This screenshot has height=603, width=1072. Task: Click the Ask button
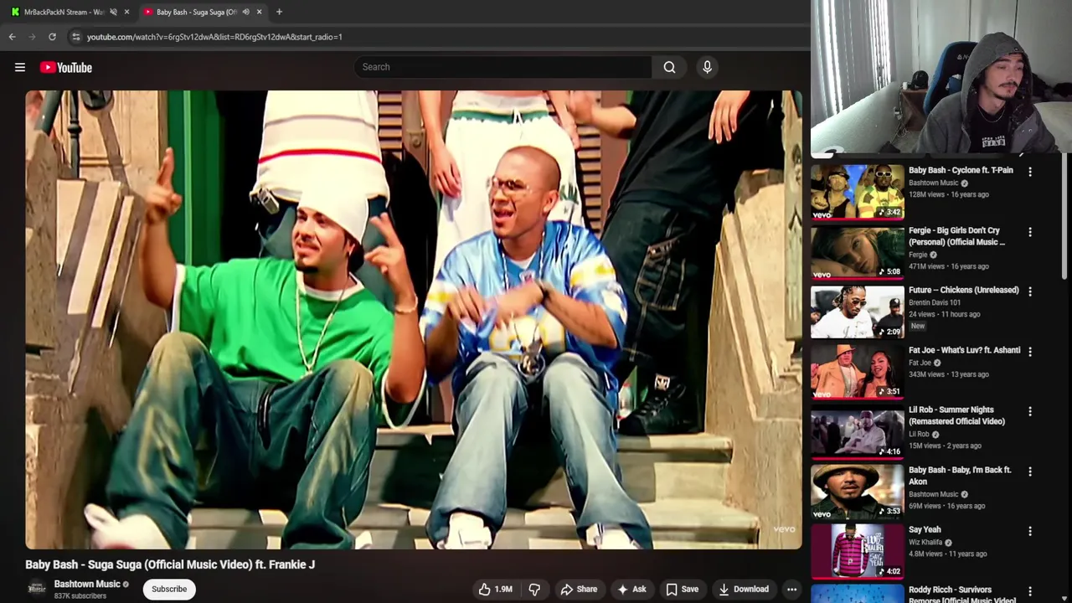631,589
